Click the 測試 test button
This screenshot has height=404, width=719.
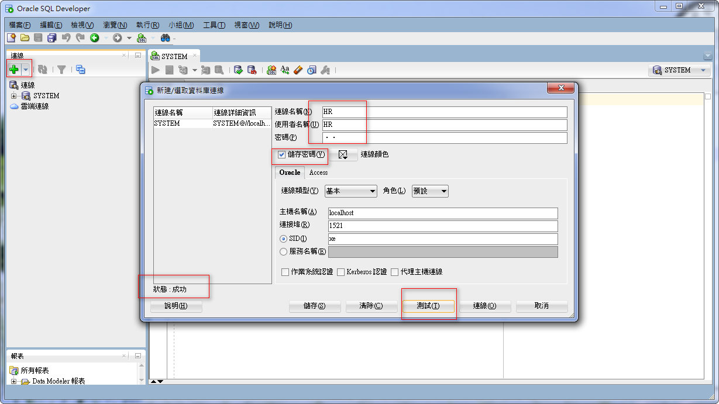[428, 306]
